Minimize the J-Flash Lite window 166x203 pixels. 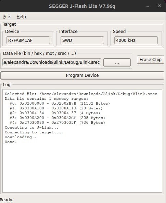tap(148, 6)
